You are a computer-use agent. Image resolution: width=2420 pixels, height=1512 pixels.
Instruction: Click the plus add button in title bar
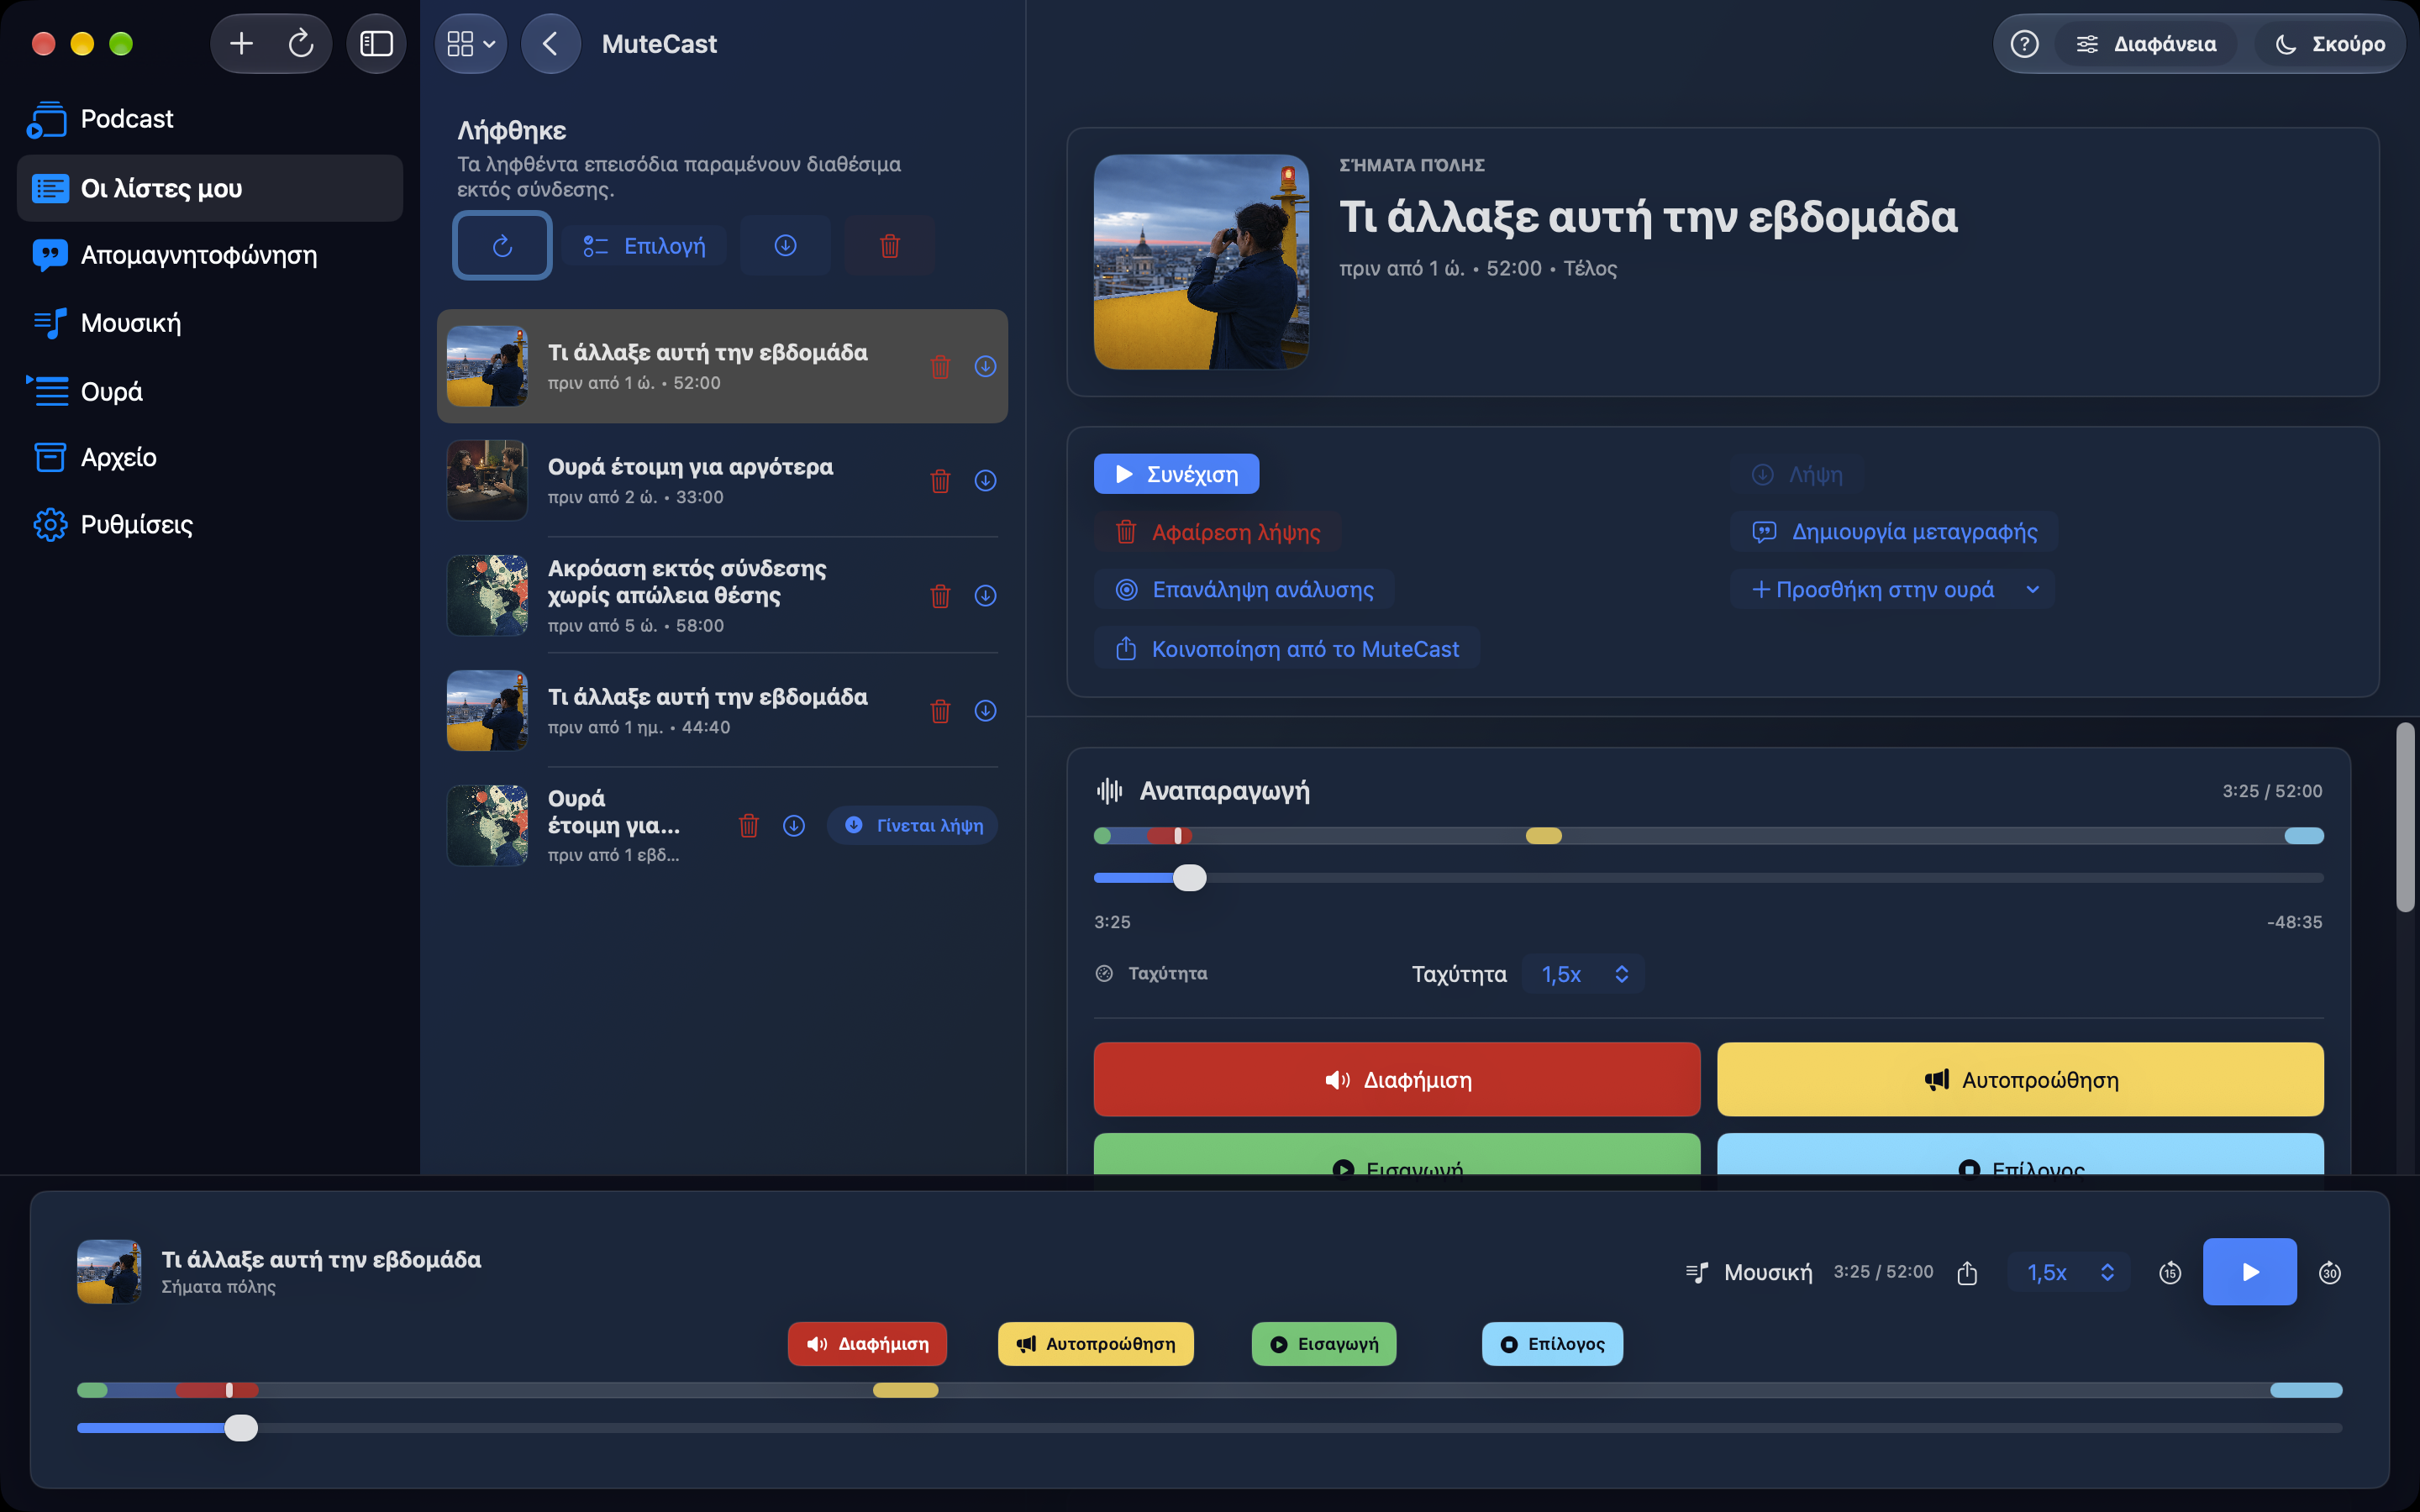[x=241, y=44]
